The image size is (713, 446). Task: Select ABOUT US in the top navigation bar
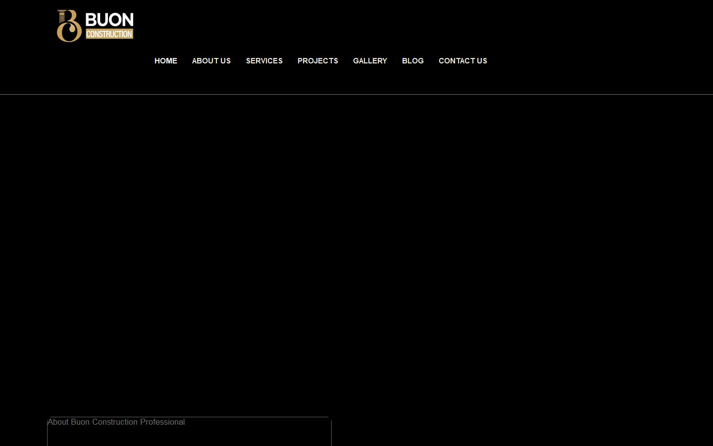pyautogui.click(x=211, y=60)
